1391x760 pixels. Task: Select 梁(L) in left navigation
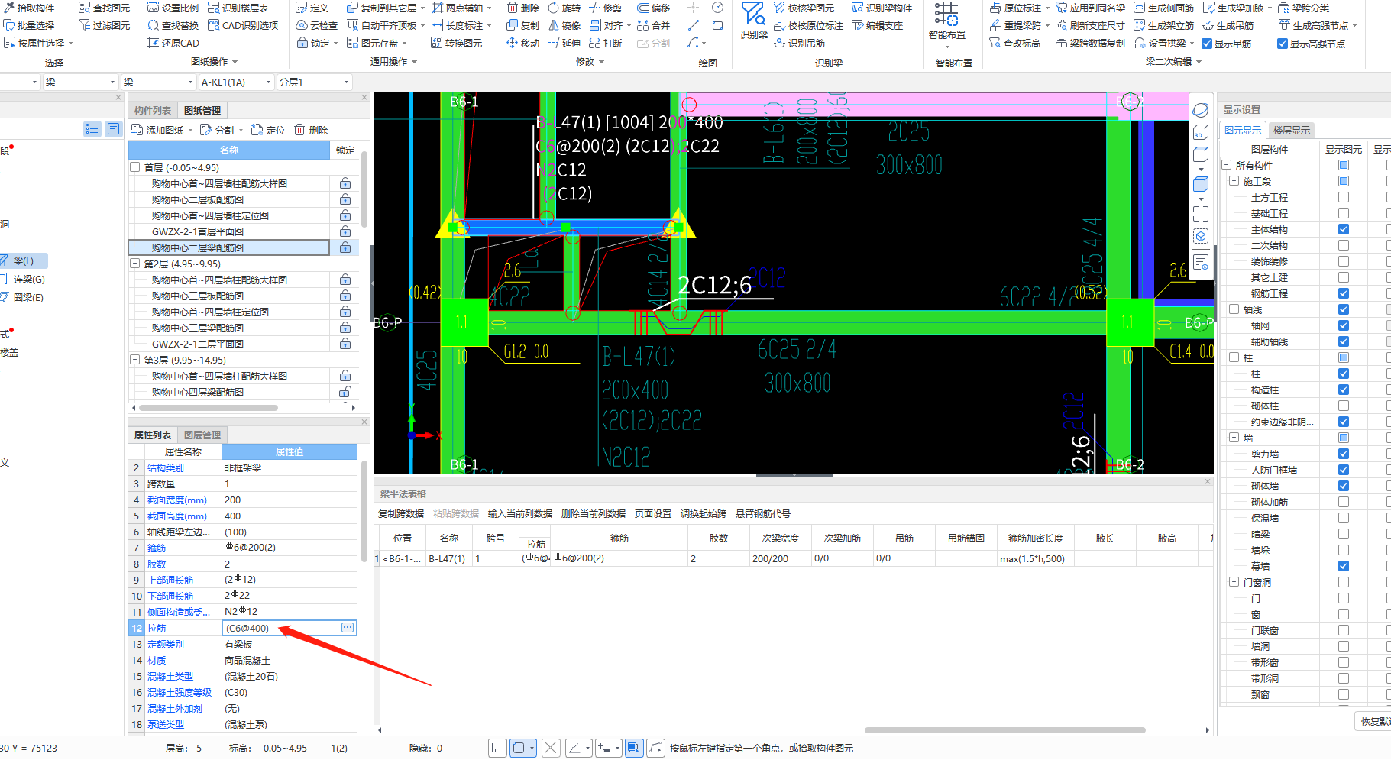(24, 261)
